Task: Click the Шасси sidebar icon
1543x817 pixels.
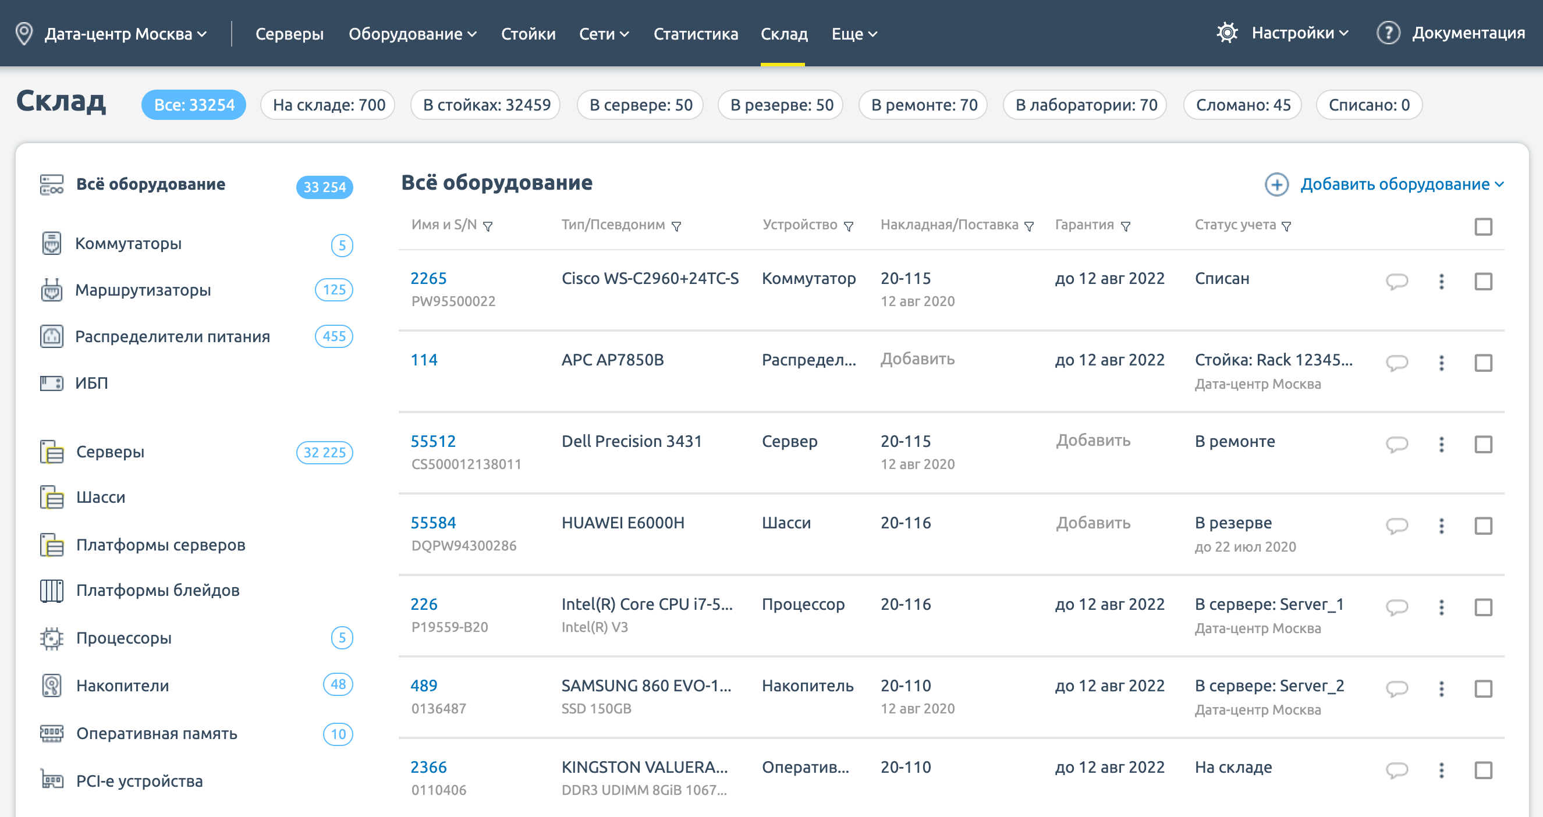Action: [x=52, y=497]
